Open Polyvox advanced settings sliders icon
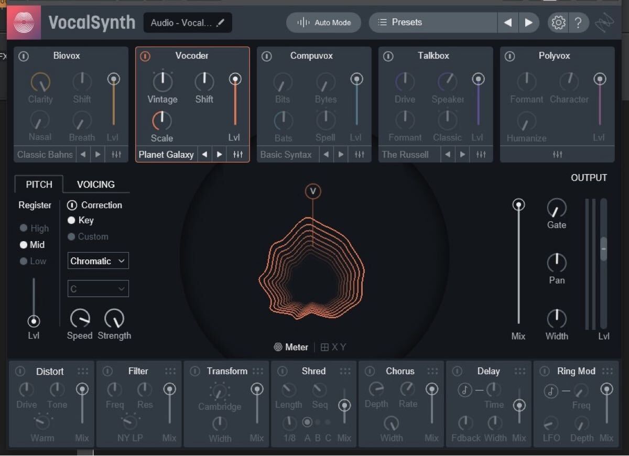 [557, 155]
